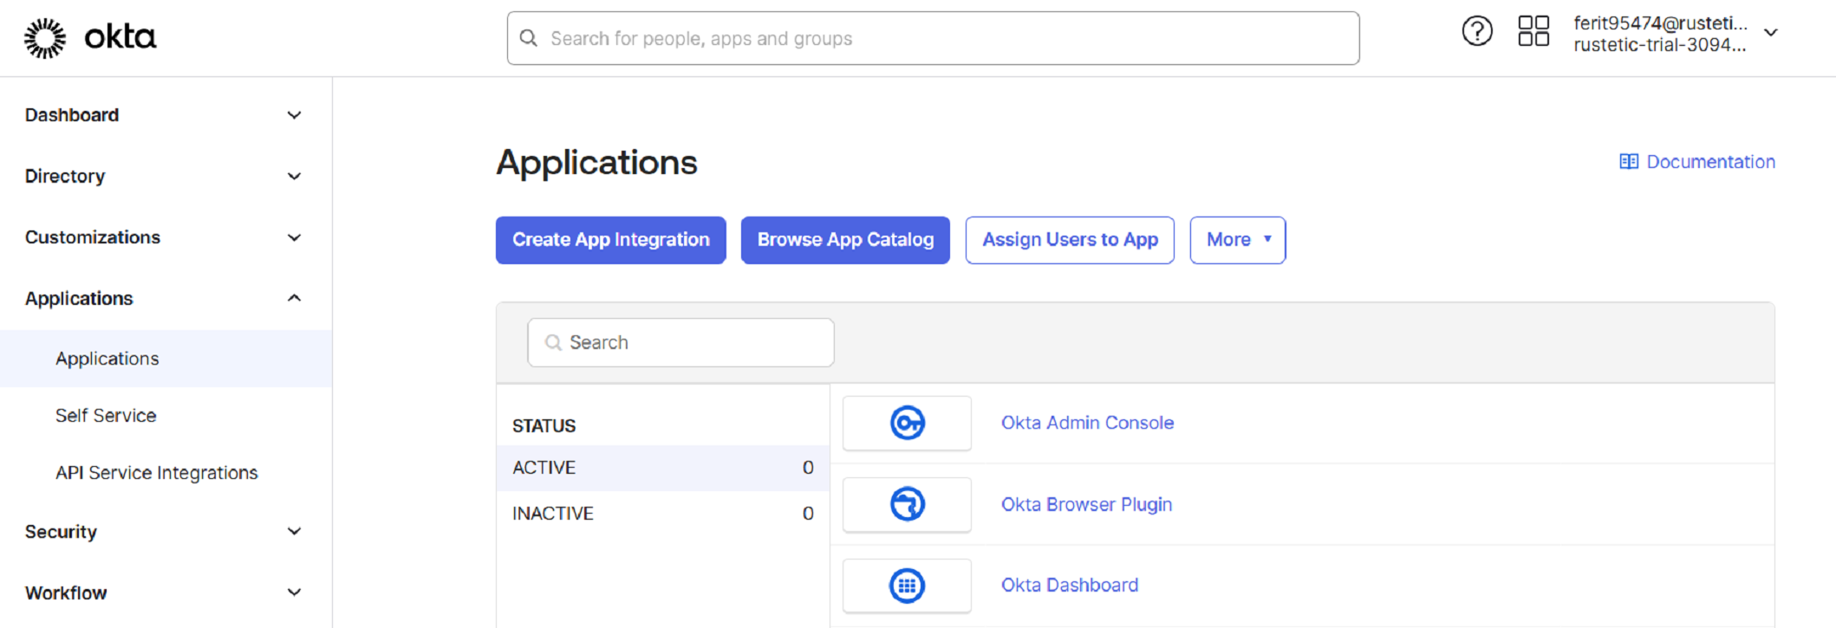This screenshot has height=628, width=1836.
Task: Filter by INACTIVE status
Action: tap(663, 514)
